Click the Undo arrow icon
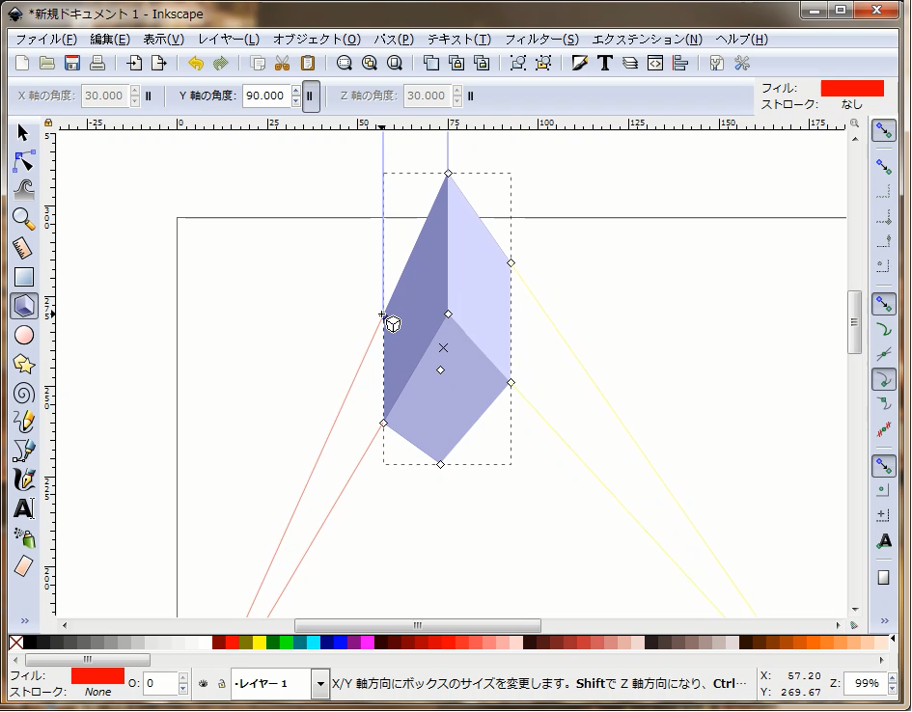912x712 pixels. pyautogui.click(x=196, y=64)
